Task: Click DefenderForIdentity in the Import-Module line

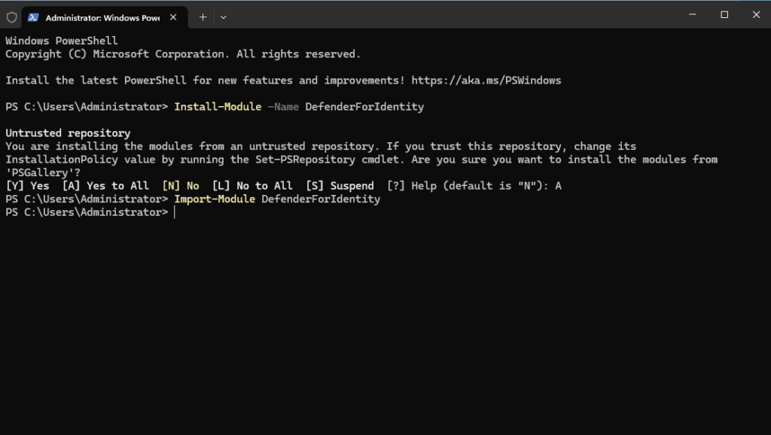Action: (x=321, y=199)
